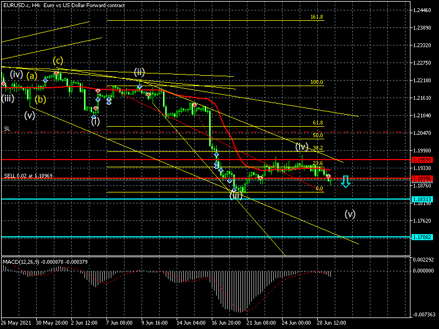Viewport: 439px width, 329px height.
Task: Click the cyan down arrow icon
Action: [345, 181]
